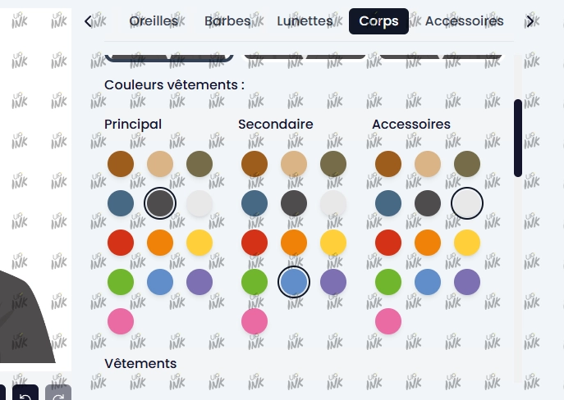564x400 pixels.
Task: Choose purple under Secondaire colors
Action: pyautogui.click(x=333, y=282)
